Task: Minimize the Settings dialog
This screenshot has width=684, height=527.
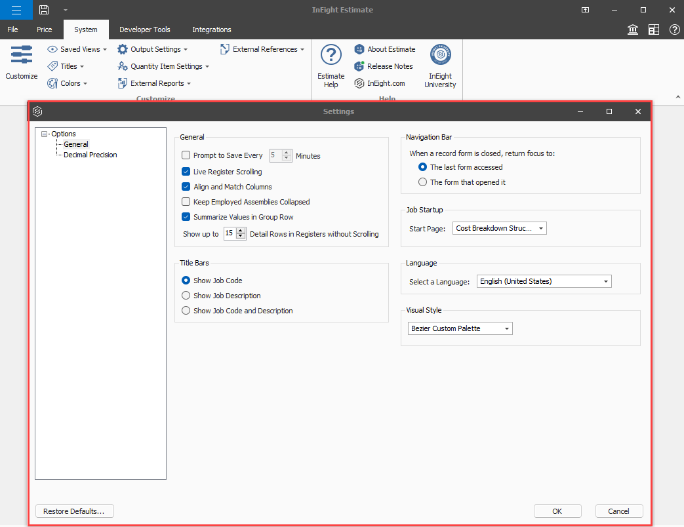Action: pyautogui.click(x=580, y=111)
